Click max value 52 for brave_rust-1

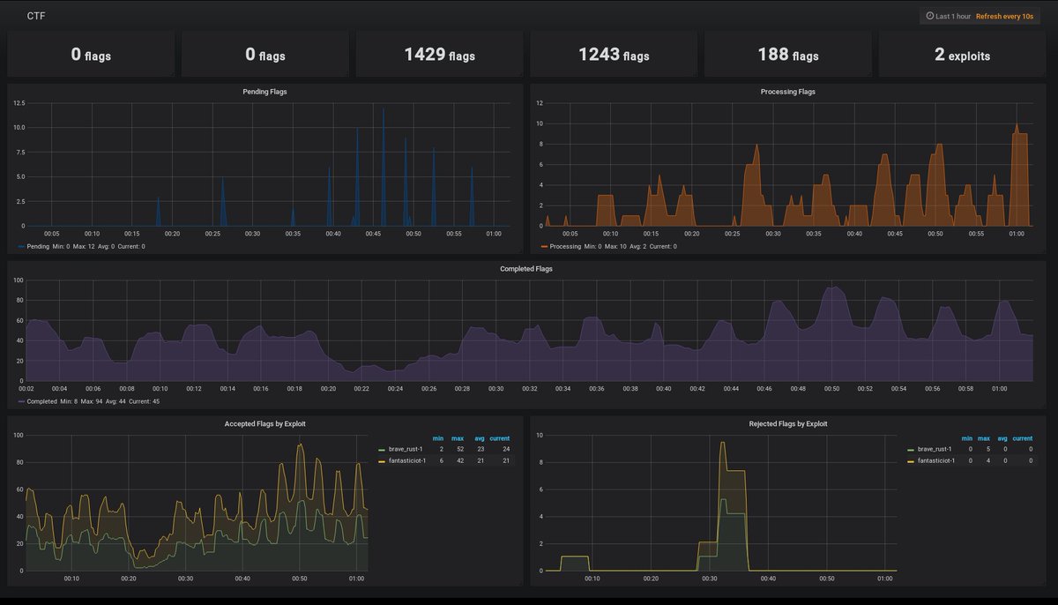tap(460, 450)
